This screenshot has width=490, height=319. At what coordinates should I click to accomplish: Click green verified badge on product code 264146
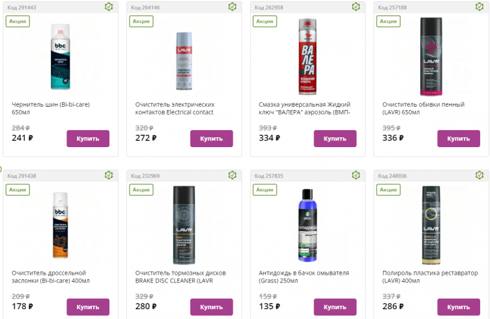click(233, 7)
